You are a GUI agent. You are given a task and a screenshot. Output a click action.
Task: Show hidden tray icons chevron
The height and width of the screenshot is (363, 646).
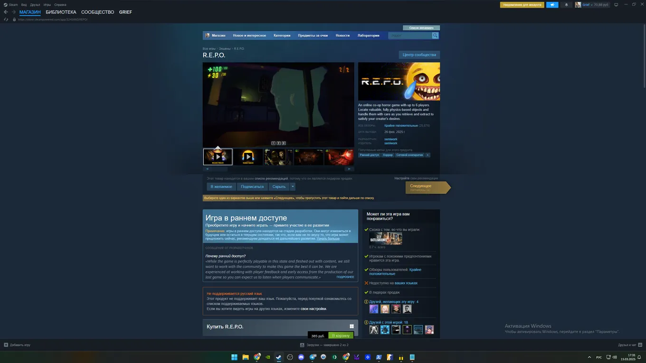(x=589, y=357)
